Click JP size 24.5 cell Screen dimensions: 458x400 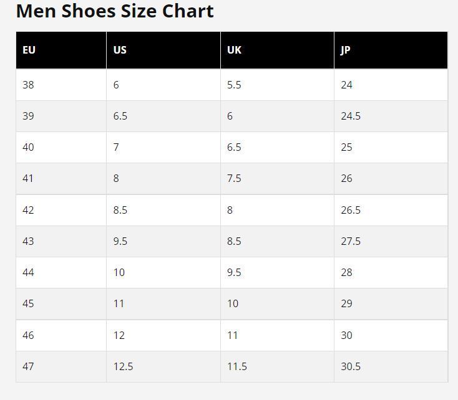[391, 116]
